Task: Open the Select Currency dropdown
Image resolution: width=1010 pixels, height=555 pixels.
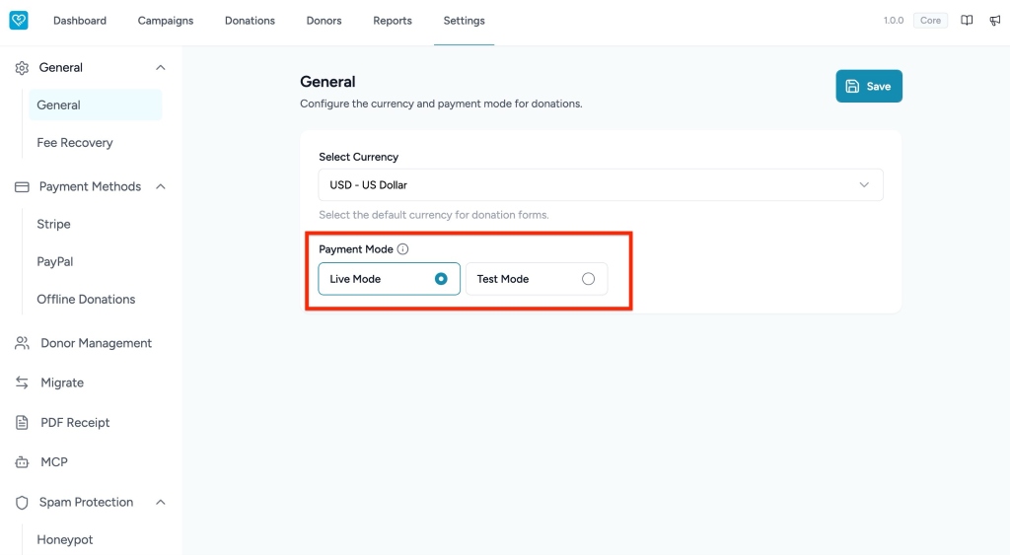Action: pos(601,184)
